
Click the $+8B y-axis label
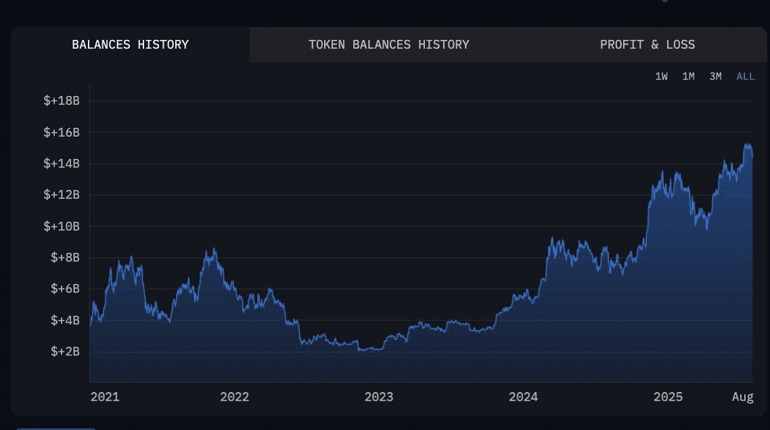coord(64,258)
